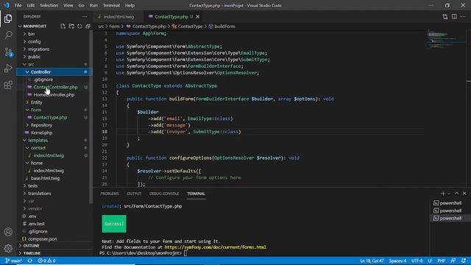The height and width of the screenshot is (265, 471).
Task: Click the git branch main indicator
Action: point(14,261)
